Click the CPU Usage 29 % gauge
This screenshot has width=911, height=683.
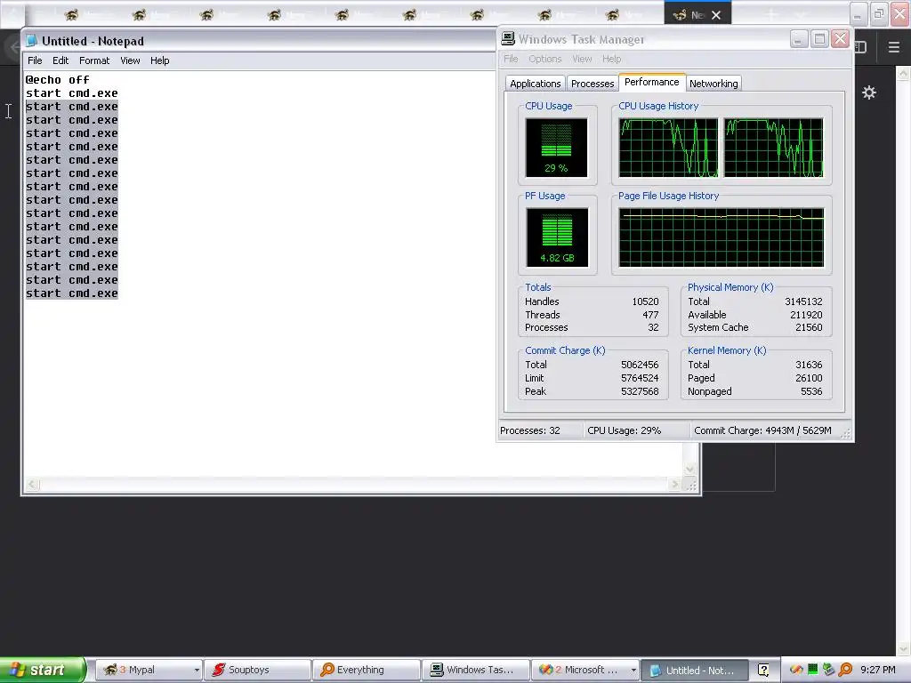tap(556, 148)
